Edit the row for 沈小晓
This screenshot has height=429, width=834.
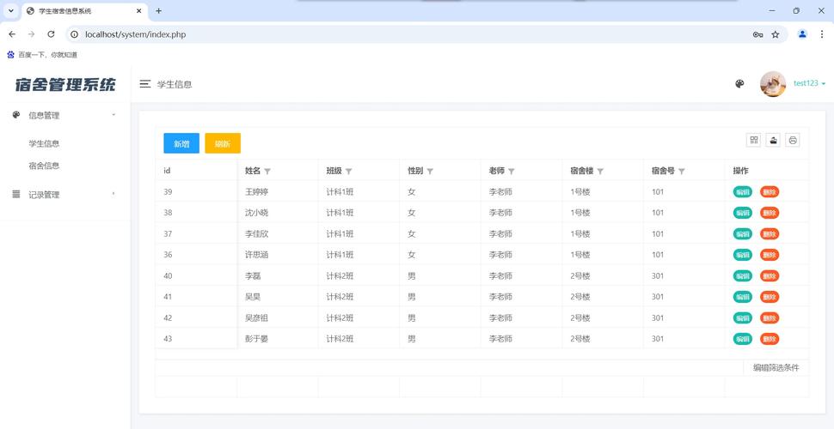point(743,213)
